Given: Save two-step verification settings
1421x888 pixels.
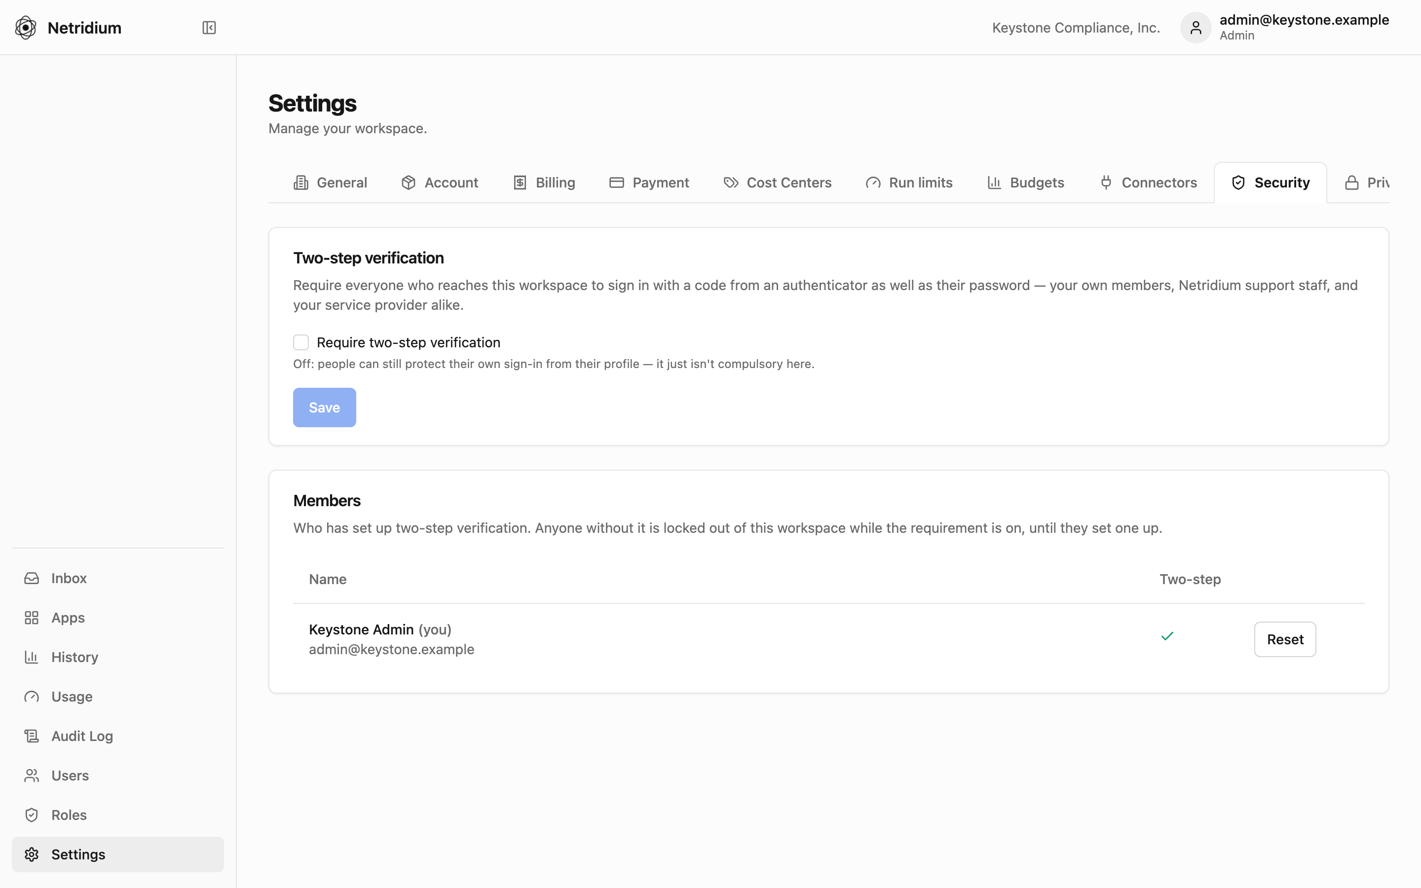Looking at the screenshot, I should click(x=325, y=407).
